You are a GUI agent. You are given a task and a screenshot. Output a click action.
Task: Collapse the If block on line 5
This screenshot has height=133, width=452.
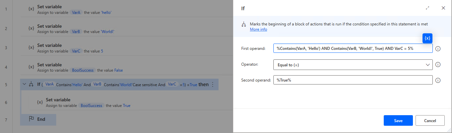pos(24,84)
